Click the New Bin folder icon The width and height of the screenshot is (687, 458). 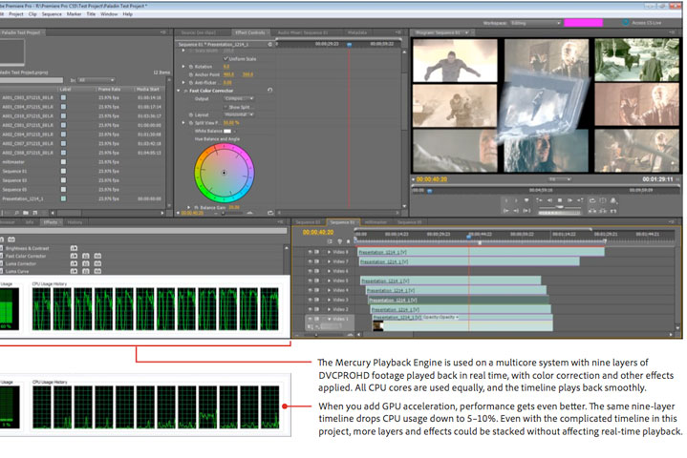tap(26, 213)
